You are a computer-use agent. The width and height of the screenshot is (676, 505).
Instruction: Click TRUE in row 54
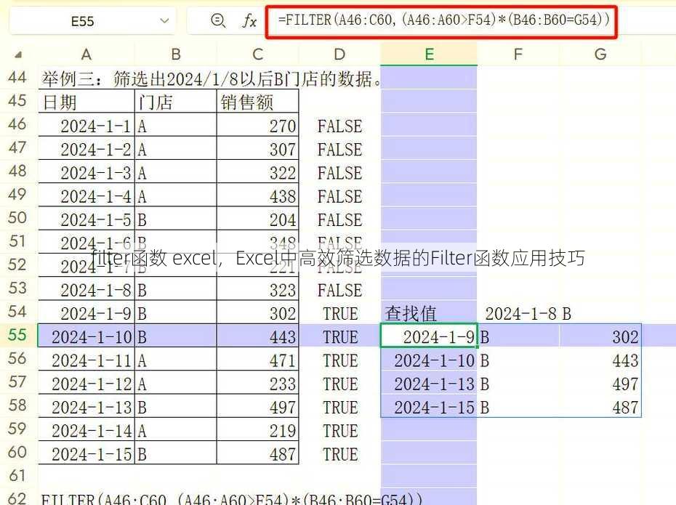(340, 313)
